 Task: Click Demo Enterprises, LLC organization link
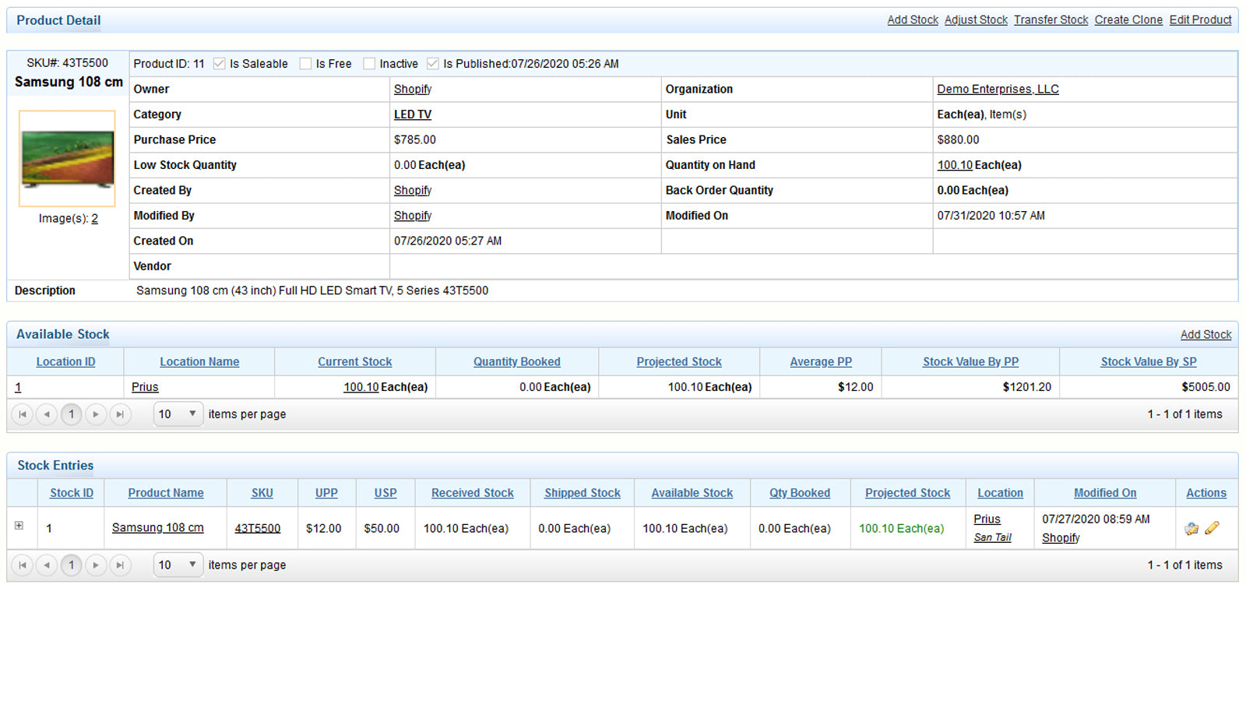[998, 90]
